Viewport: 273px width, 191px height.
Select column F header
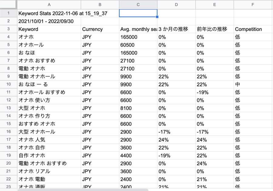coord(253,5)
